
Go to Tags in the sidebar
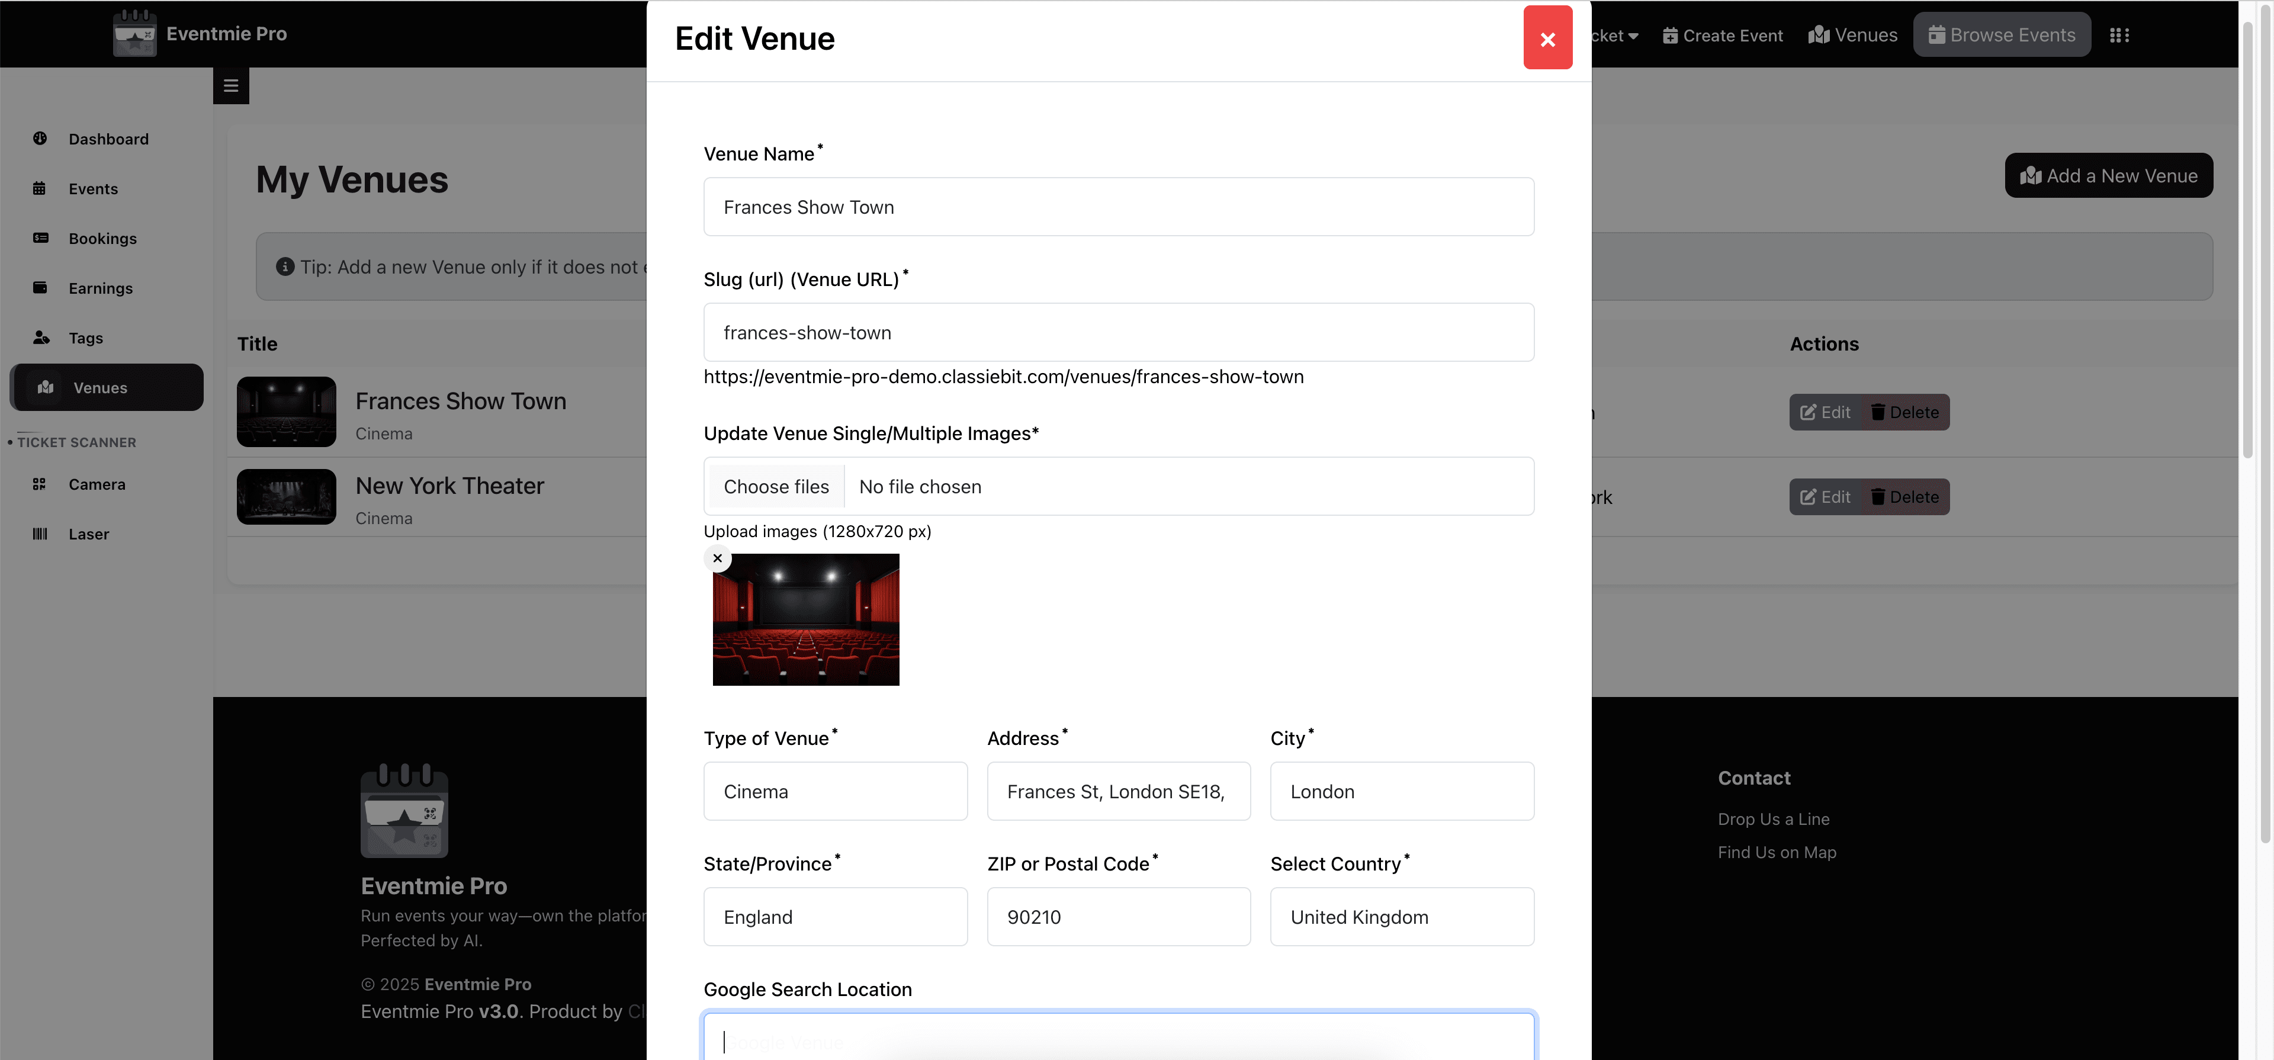pyautogui.click(x=86, y=338)
